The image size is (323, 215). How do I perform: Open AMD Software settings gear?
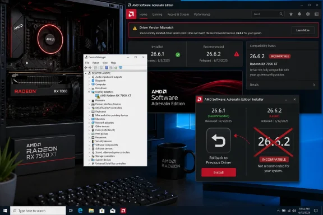(x=308, y=14)
